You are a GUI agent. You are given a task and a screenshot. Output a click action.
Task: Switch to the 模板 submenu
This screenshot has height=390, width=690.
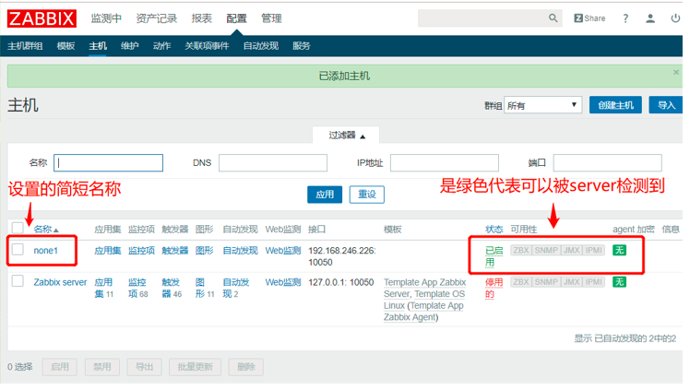pos(65,46)
